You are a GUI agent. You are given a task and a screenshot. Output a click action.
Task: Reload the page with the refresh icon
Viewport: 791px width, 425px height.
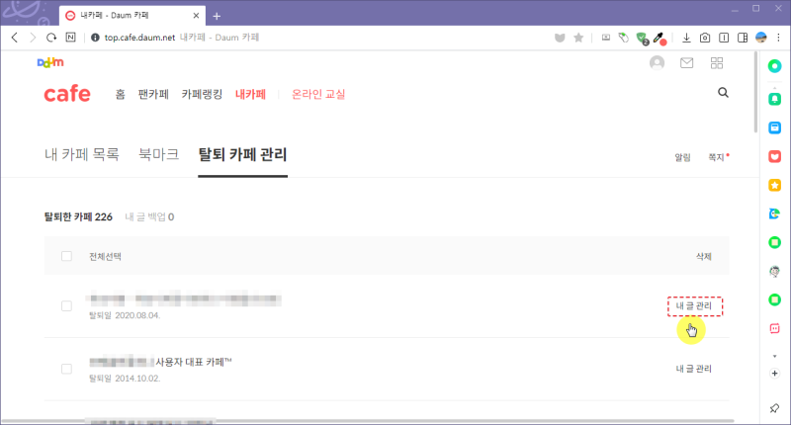(x=51, y=38)
